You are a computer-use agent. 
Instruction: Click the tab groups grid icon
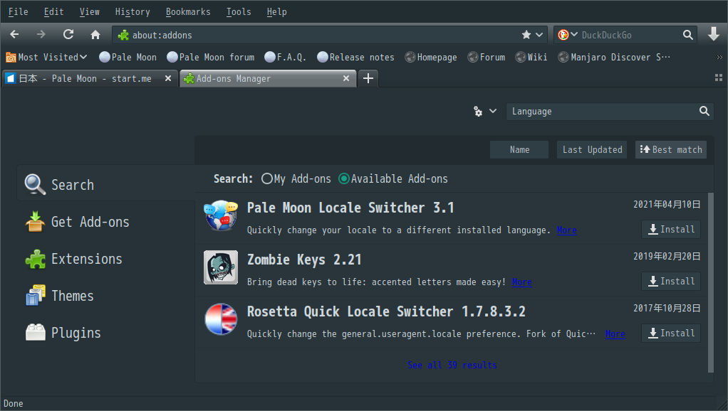click(719, 78)
